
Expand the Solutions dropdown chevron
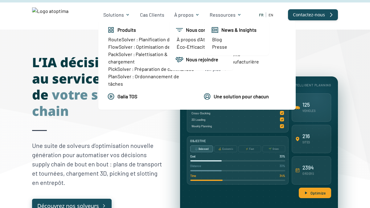(128, 15)
